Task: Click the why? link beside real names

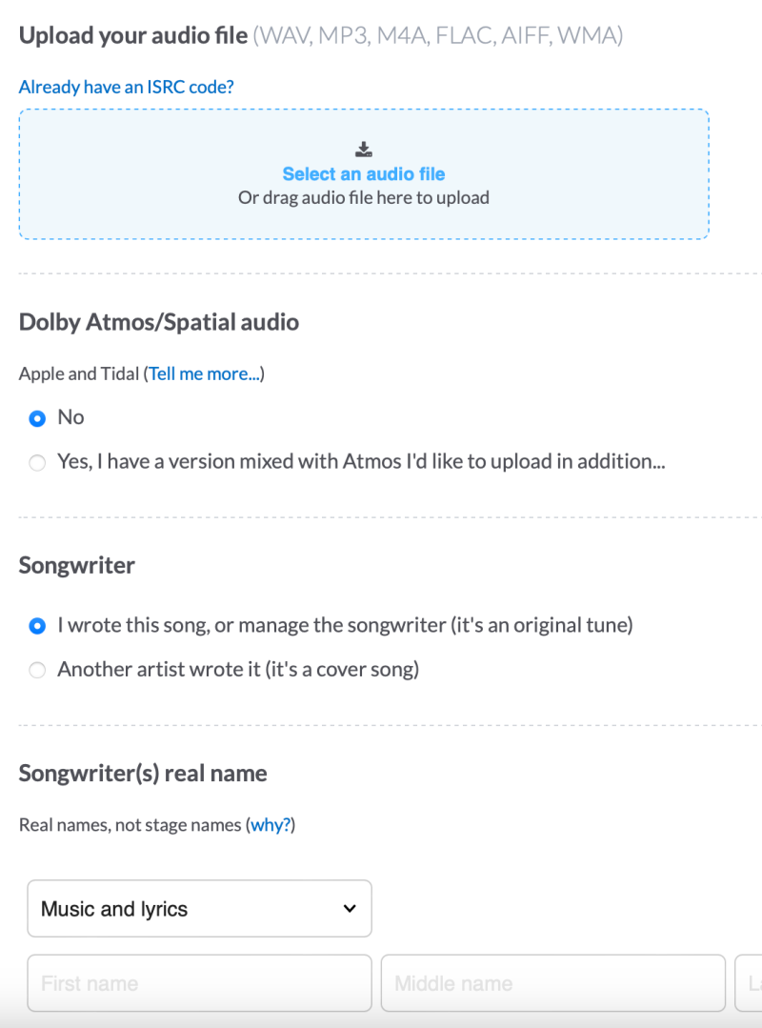Action: (271, 825)
